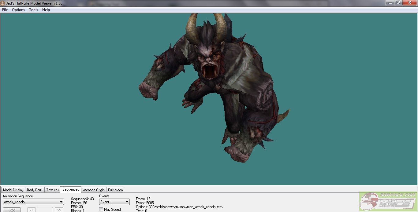Open the File menu

(5, 10)
